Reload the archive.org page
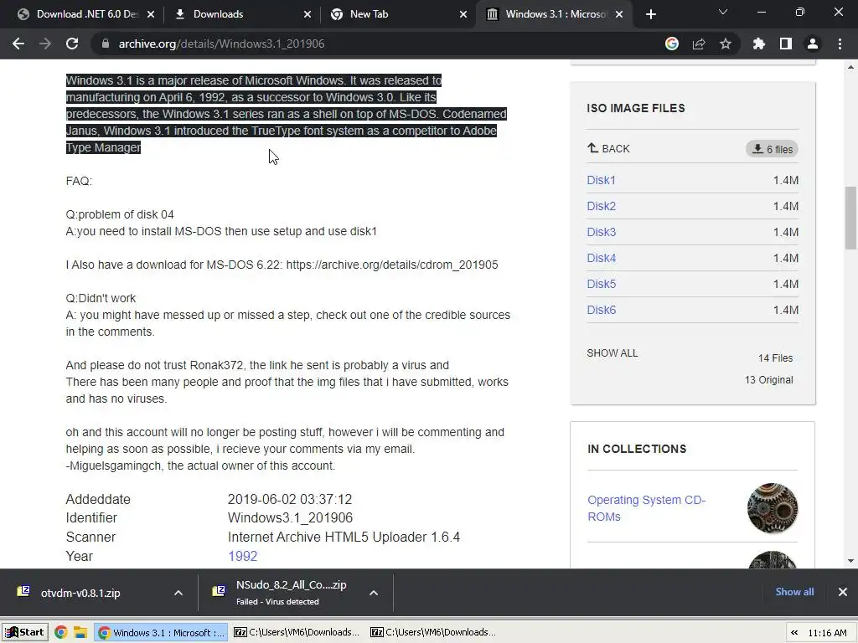858x643 pixels. coord(72,44)
